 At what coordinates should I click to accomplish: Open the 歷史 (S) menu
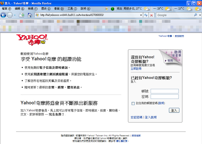(46, 9)
